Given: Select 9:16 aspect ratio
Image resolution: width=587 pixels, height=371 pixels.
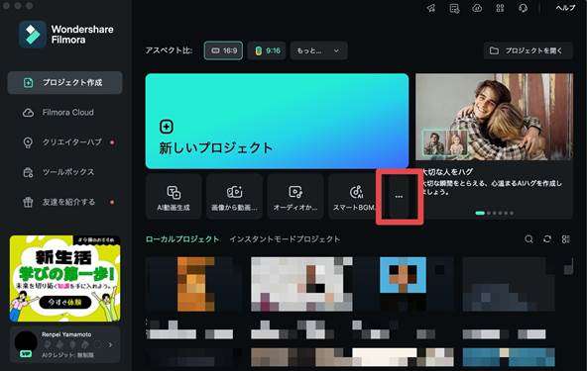Looking at the screenshot, I should tap(267, 50).
